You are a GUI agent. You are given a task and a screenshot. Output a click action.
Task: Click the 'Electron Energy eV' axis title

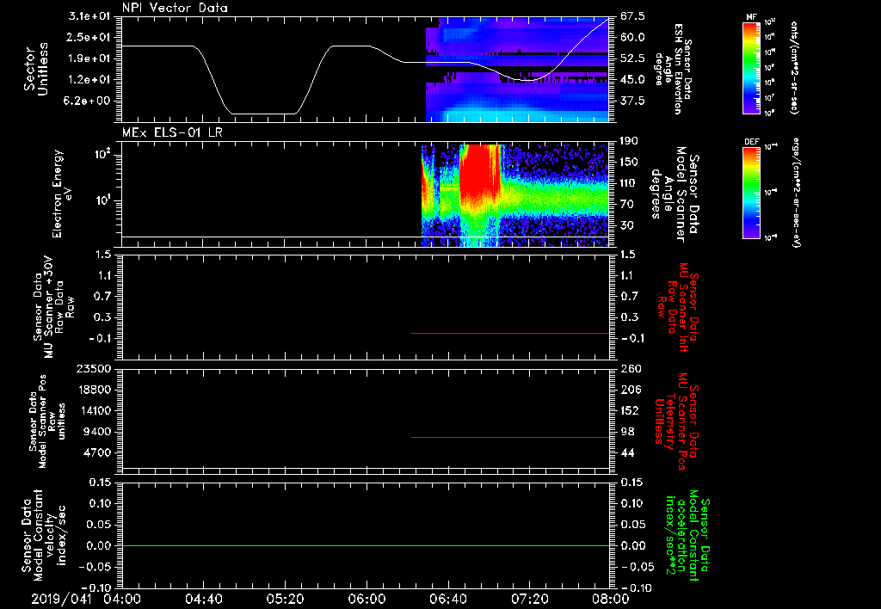pos(63,194)
